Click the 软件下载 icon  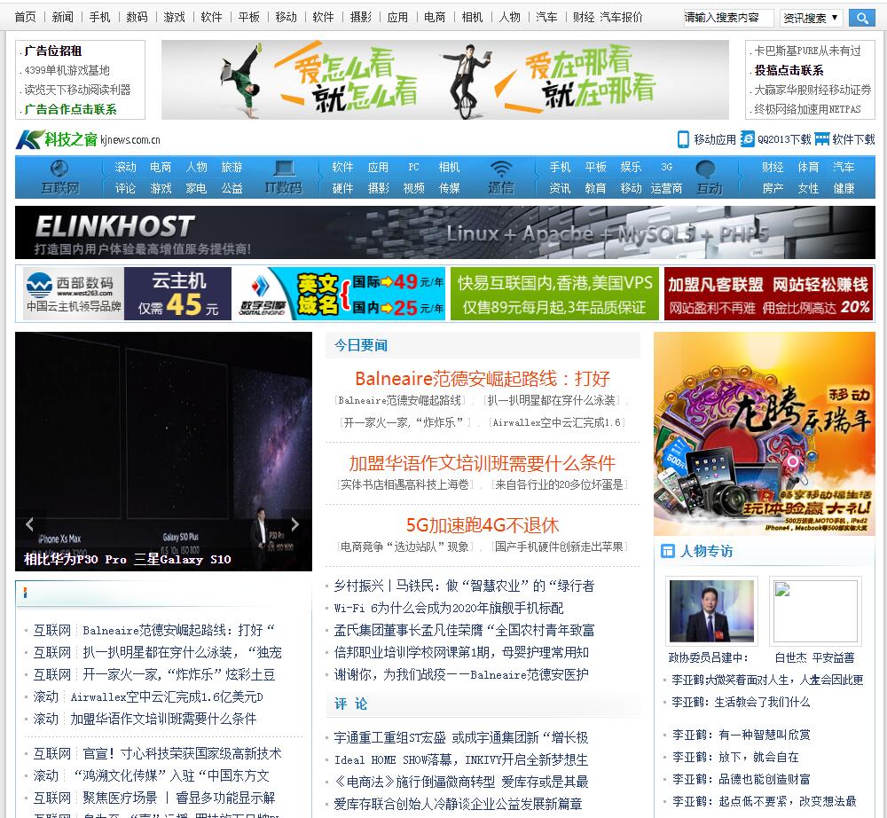tap(822, 139)
